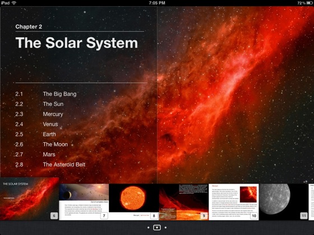Viewport: 314px width, 235px height.
Task: Open section 2.3 Mercury
Action: click(x=39, y=114)
